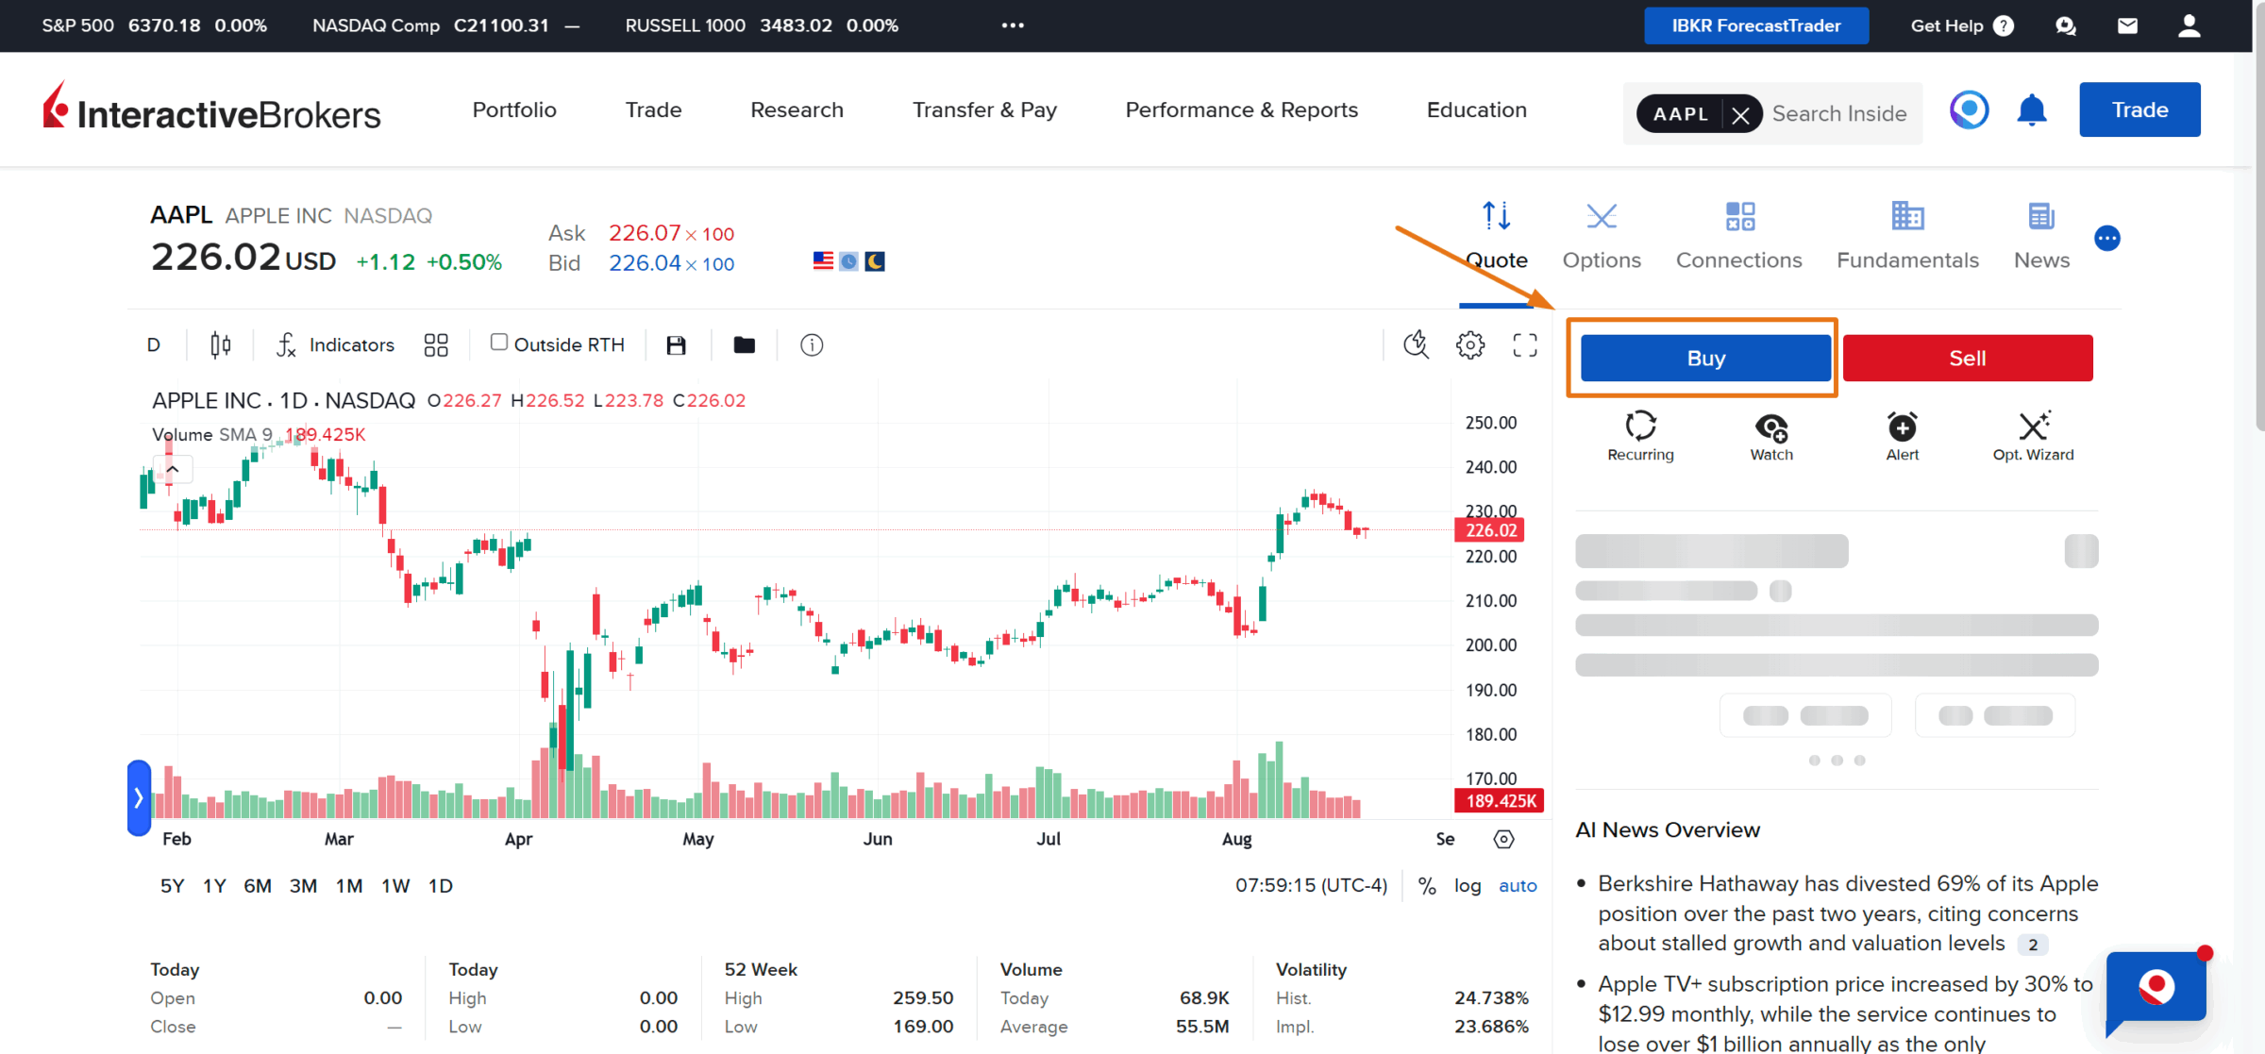This screenshot has height=1054, width=2265.
Task: Open the IBKR assistant circle icon
Action: tap(1970, 110)
